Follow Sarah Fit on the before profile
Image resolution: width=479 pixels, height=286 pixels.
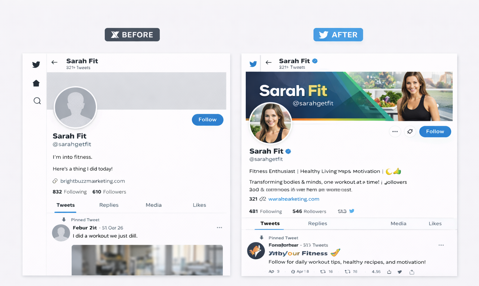[207, 120]
